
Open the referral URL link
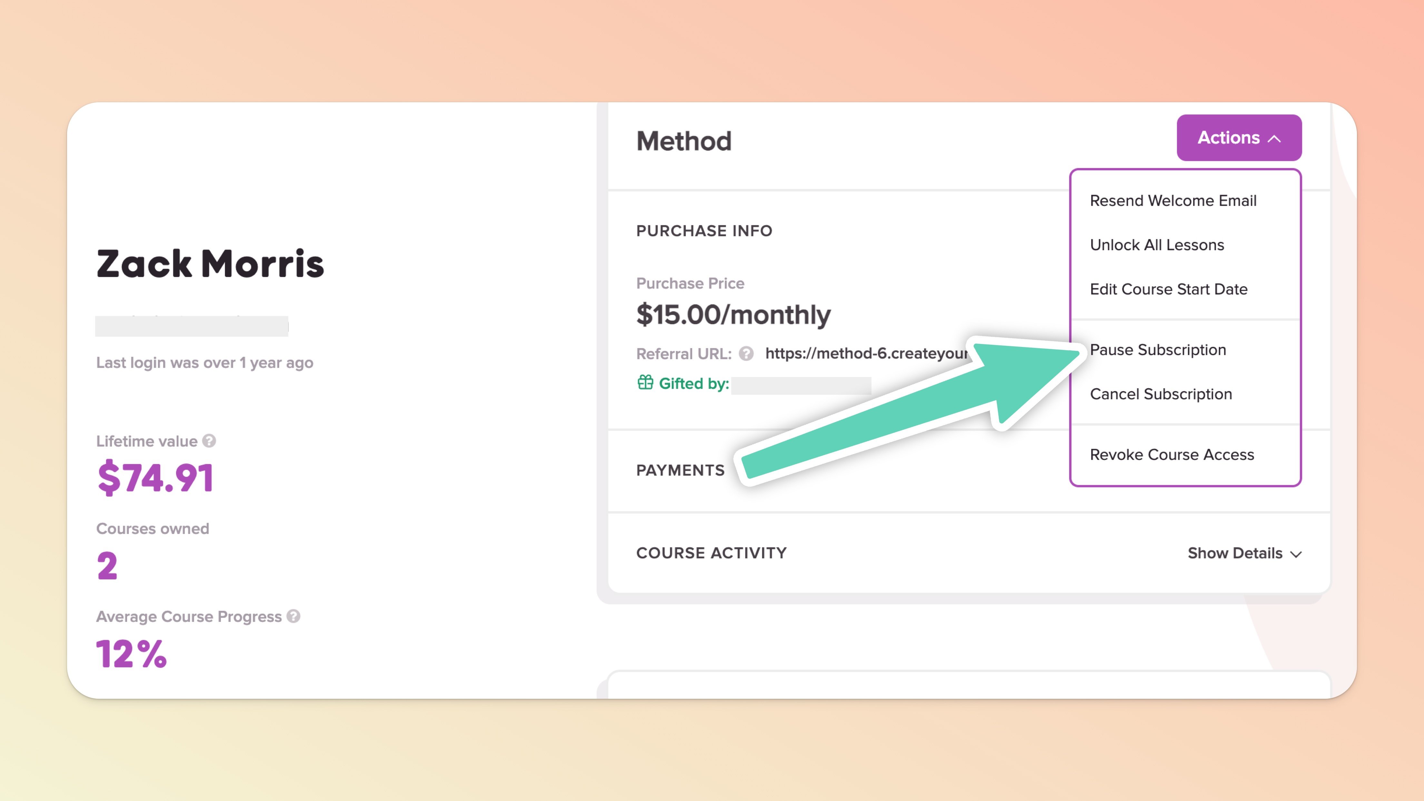point(866,353)
